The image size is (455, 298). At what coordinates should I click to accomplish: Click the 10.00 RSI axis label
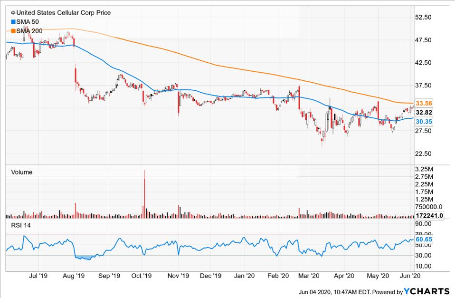(x=423, y=266)
